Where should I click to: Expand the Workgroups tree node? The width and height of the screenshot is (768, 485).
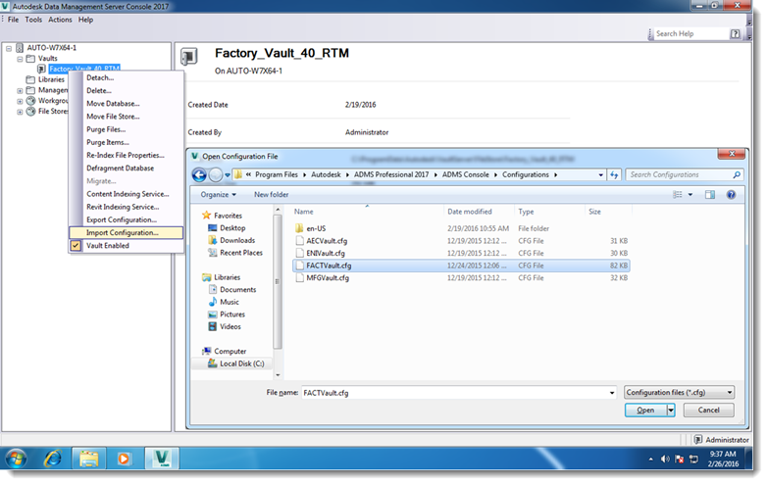pyautogui.click(x=20, y=101)
